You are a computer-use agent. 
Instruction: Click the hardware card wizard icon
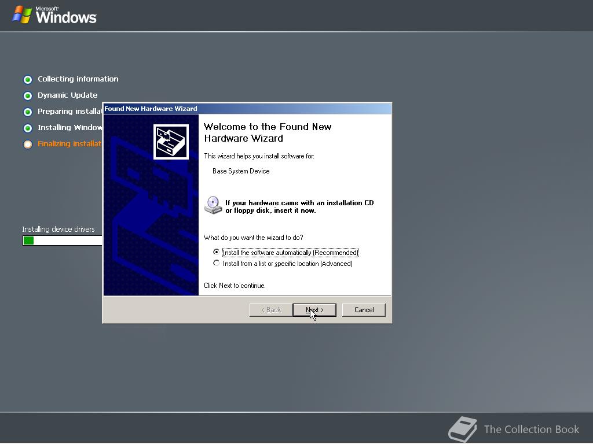point(171,142)
